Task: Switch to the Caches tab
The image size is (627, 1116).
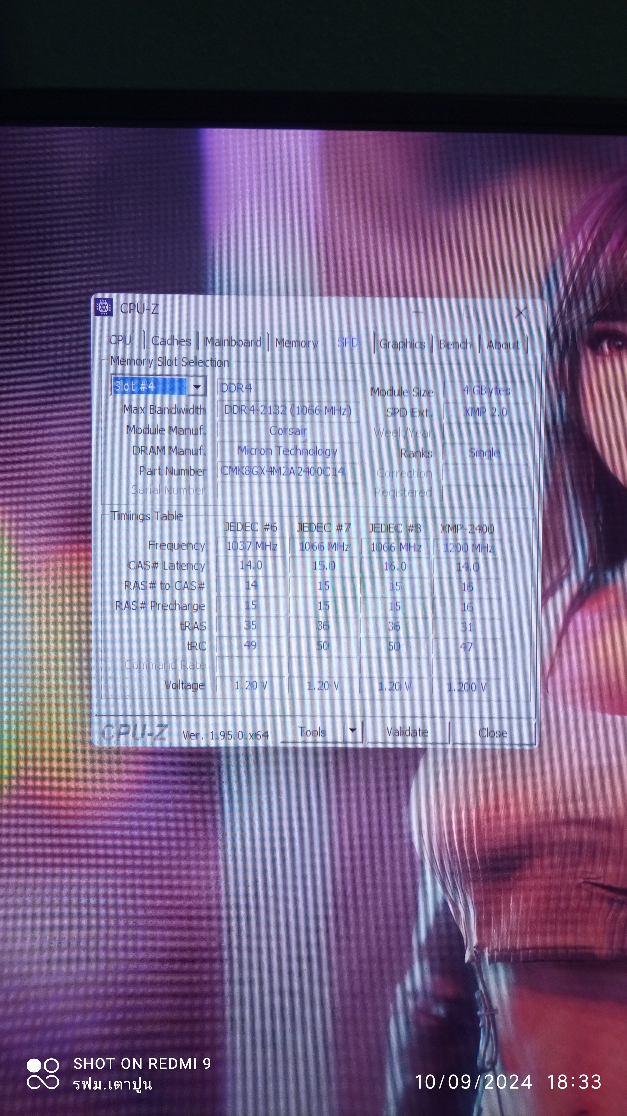Action: [171, 341]
